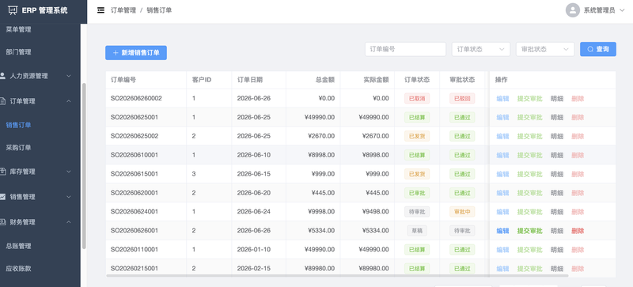Toggle the sidebar collapse hamburger icon
The image size is (633, 287).
tap(101, 10)
